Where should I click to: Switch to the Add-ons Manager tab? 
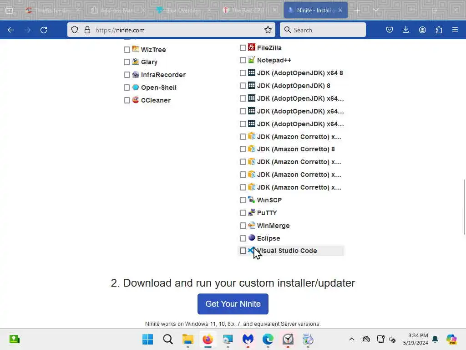coord(118,10)
